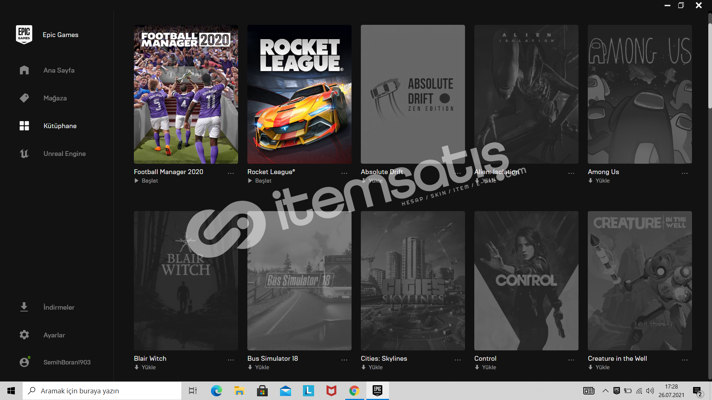Open options menu for Blair Witch
Viewport: 712px width, 400px height.
coord(231,360)
